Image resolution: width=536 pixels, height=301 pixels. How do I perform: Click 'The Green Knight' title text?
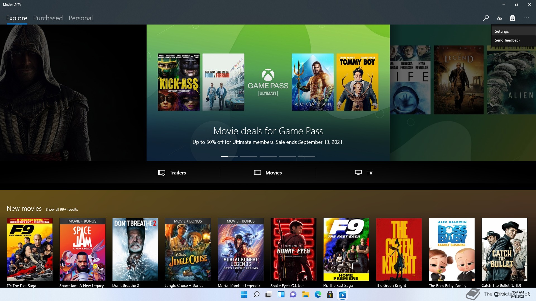click(391, 285)
